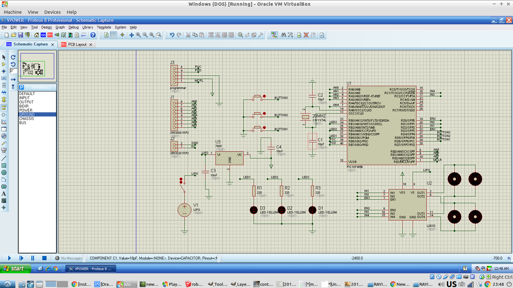Undo the last schematic change
This screenshot has width=513, height=288.
pos(172,35)
